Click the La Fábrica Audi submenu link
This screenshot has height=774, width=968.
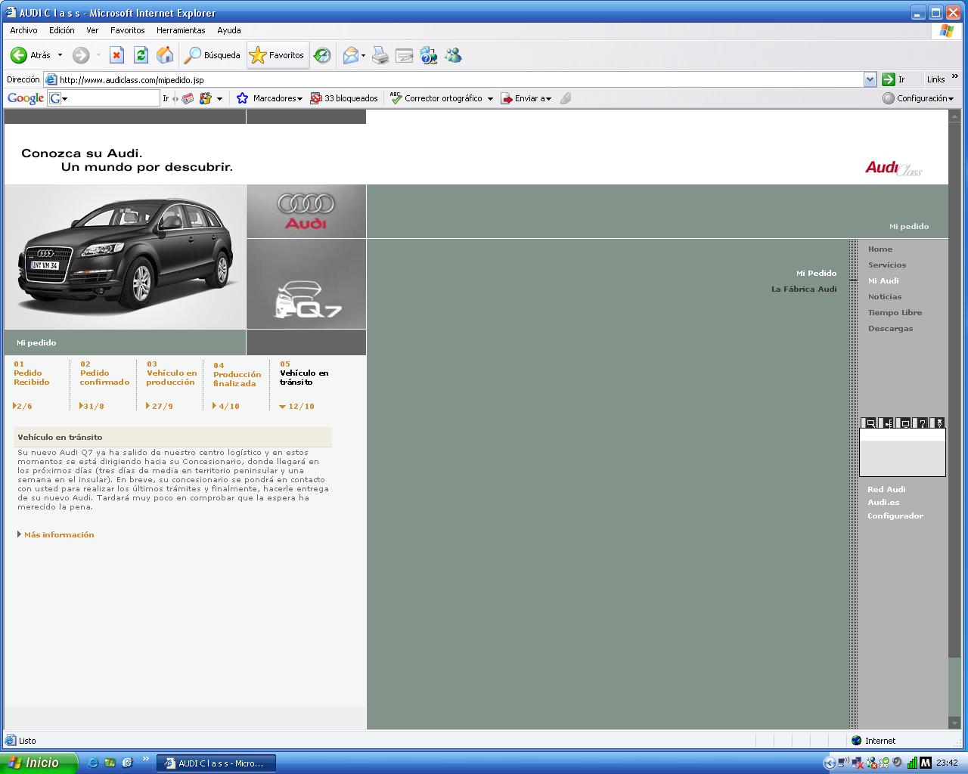(x=804, y=289)
